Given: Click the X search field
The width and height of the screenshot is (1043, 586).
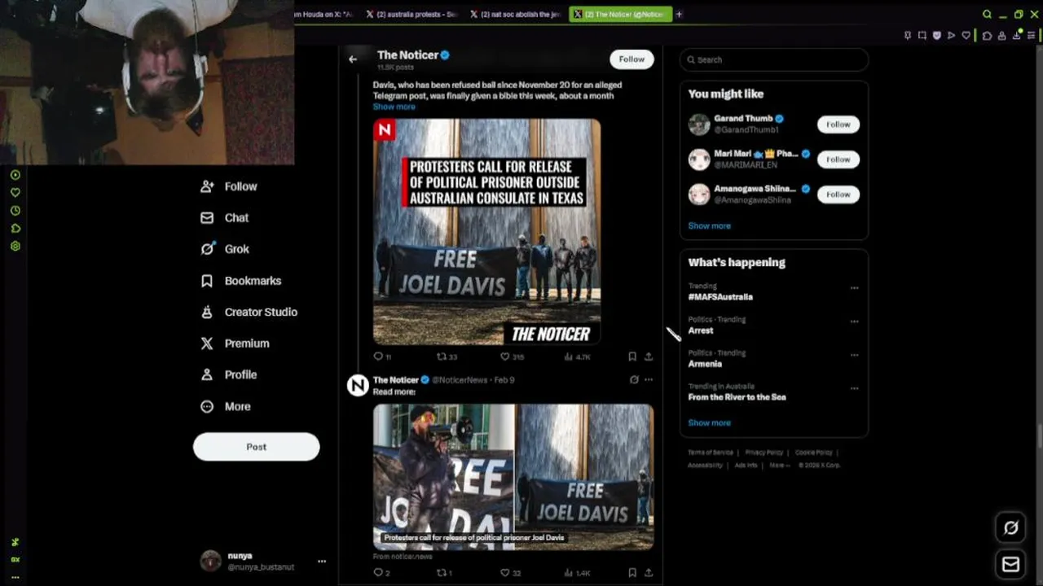Looking at the screenshot, I should pos(774,59).
